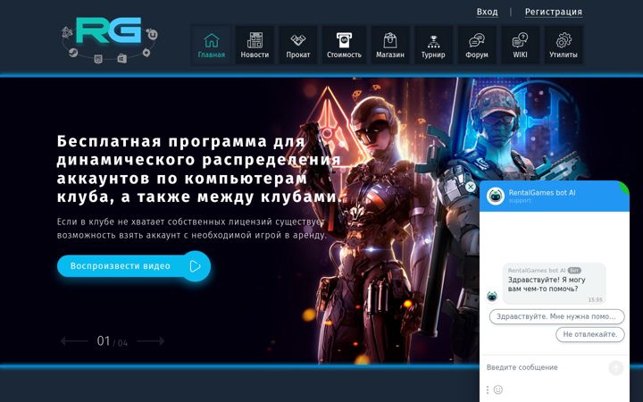Visit the Магазин shop page

(x=390, y=46)
